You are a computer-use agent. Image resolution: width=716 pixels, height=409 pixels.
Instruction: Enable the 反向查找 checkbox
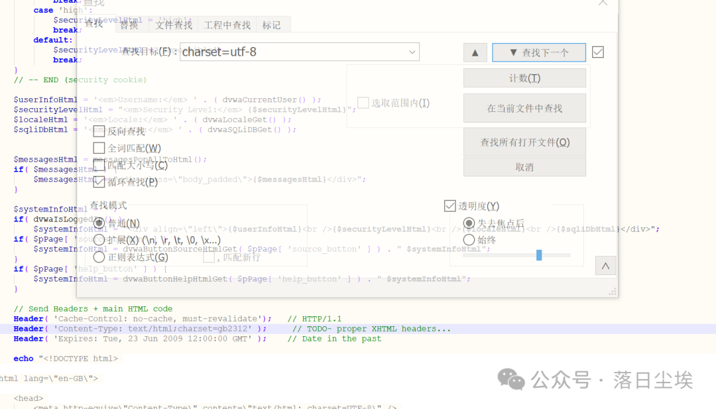tap(99, 131)
